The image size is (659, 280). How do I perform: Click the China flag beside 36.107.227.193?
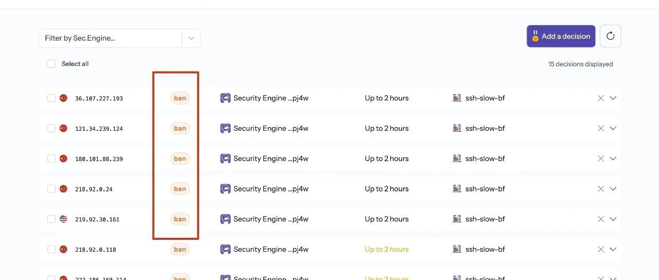click(63, 98)
